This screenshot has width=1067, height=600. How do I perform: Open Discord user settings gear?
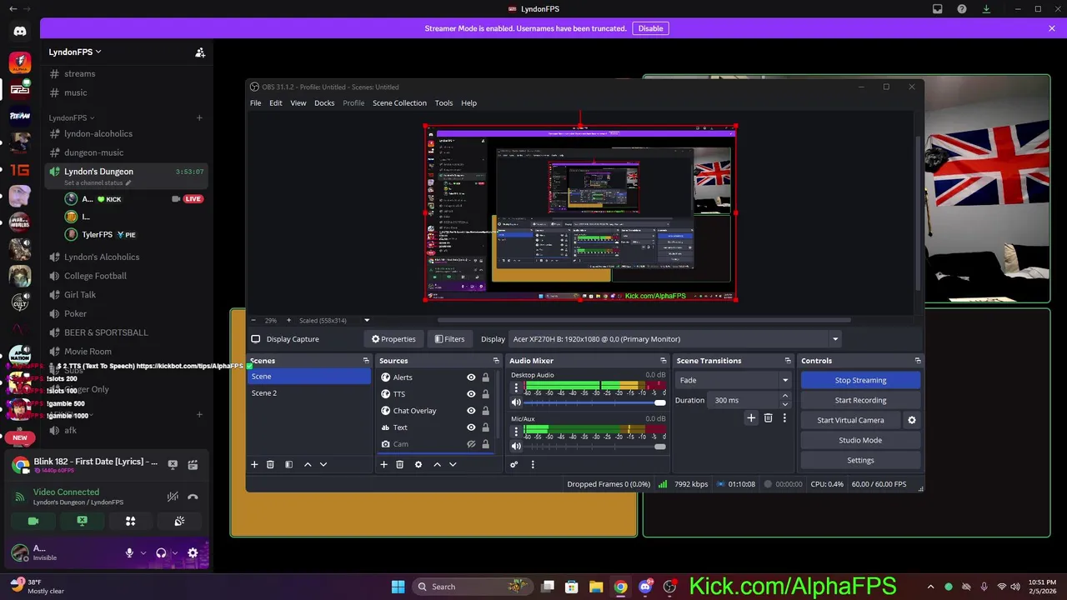[193, 552]
